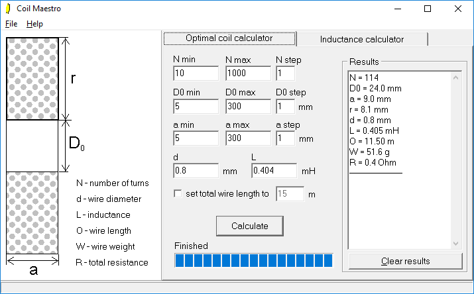This screenshot has height=294, width=474.
Task: Open the File menu
Action: pyautogui.click(x=11, y=24)
